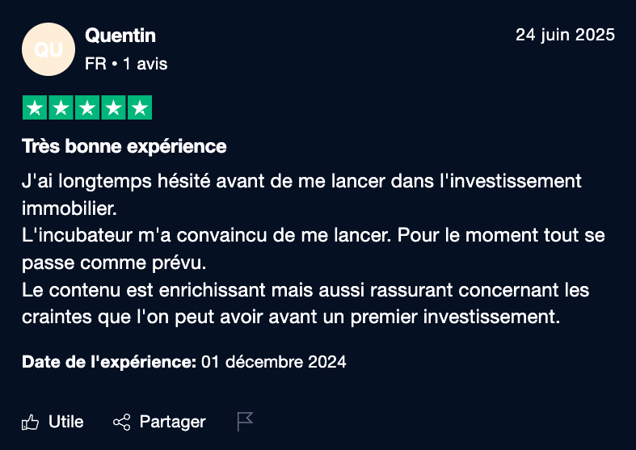This screenshot has height=450, width=636.
Task: Open the reviewer name Quentin
Action: [120, 36]
